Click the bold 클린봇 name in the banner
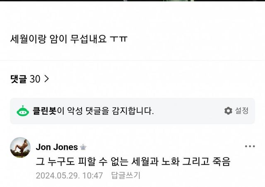 [45, 111]
